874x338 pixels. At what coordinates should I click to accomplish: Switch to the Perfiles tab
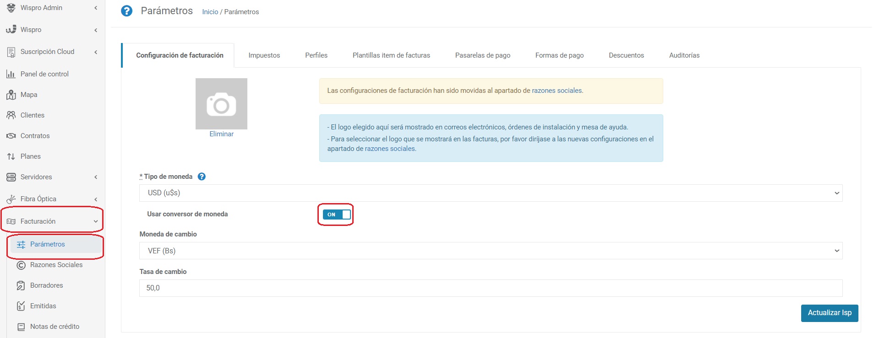(x=317, y=55)
